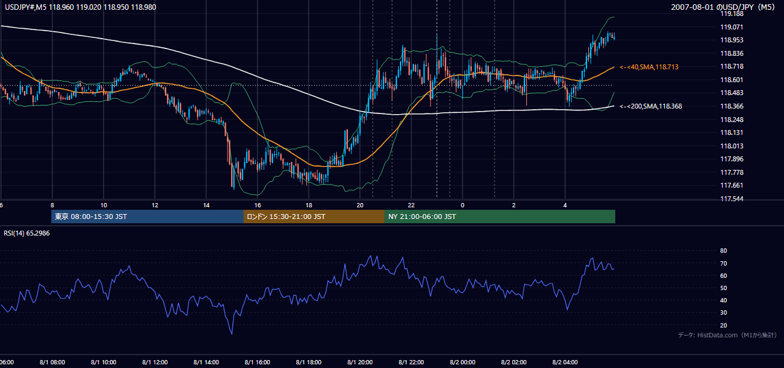784x368 pixels.
Task: Click the 8/1 22:00 time axis label
Action: pyautogui.click(x=411, y=362)
